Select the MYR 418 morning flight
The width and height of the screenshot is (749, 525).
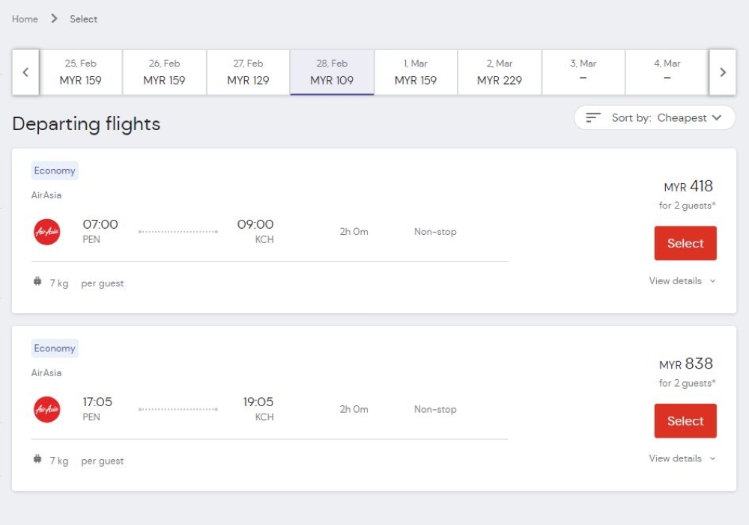coord(685,243)
